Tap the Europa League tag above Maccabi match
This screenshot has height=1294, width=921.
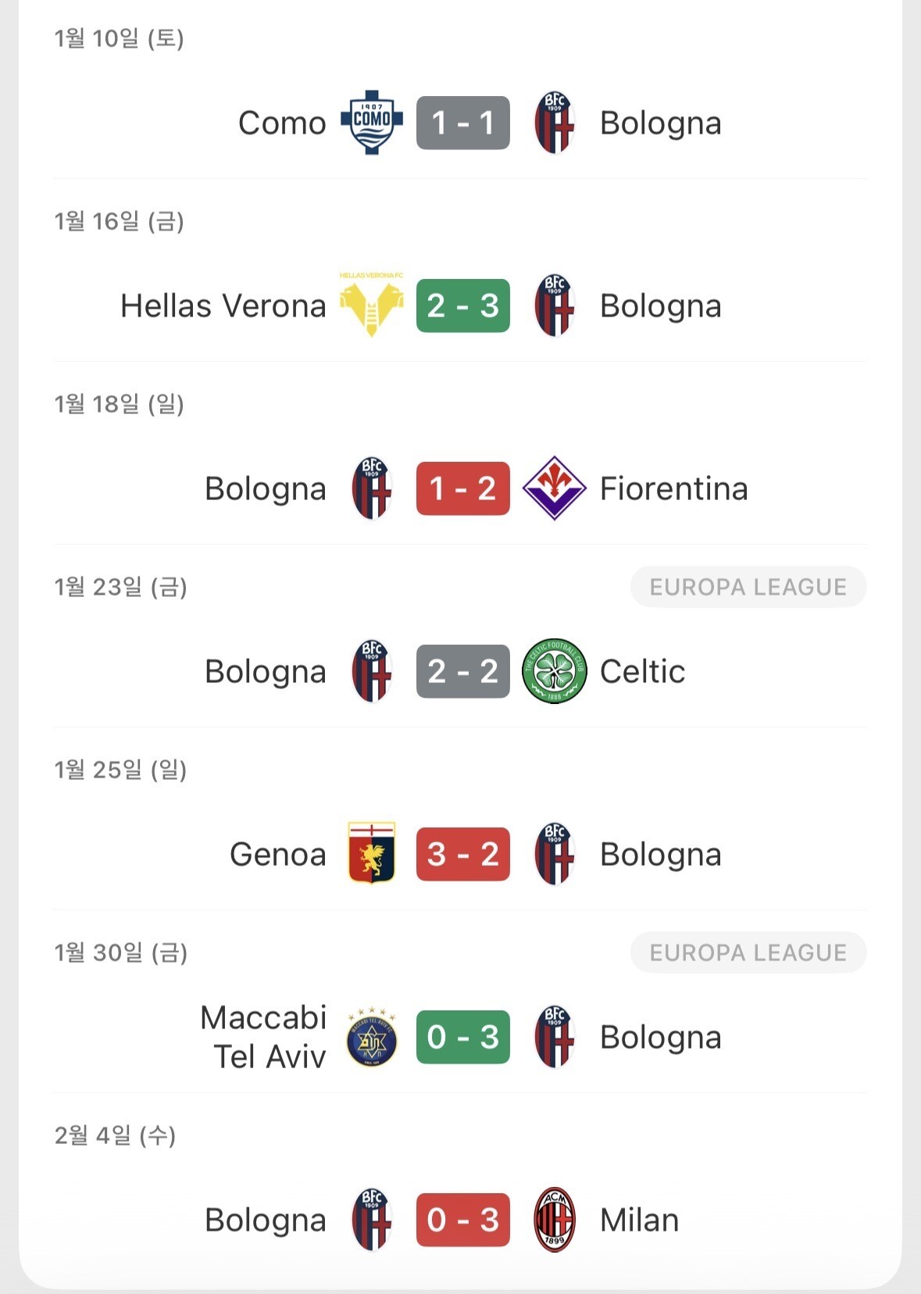point(748,953)
